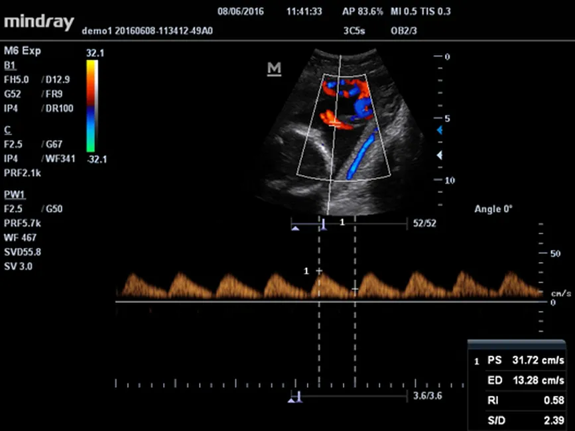
Task: Click the end diastolic caliper marker on waveform
Action: point(355,289)
